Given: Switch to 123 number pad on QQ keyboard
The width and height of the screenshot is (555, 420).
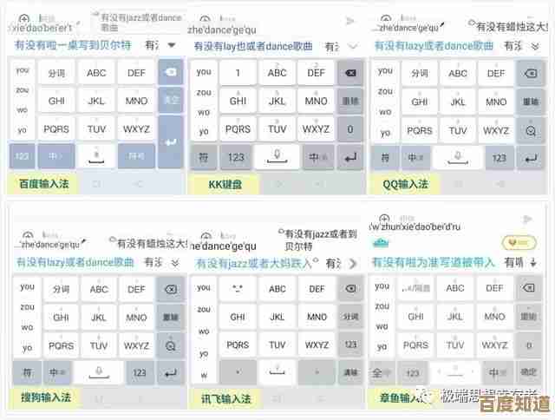Looking at the screenshot, I should tap(499, 158).
